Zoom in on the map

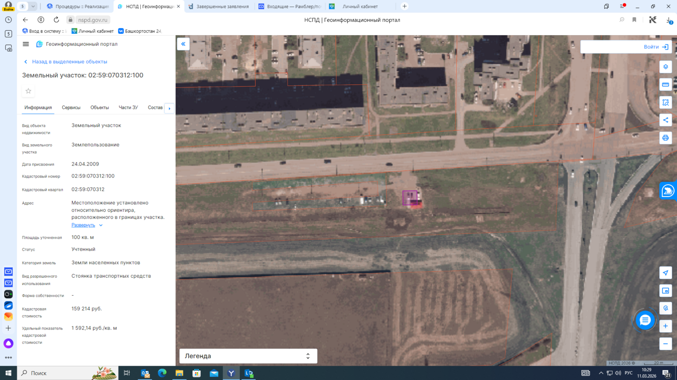(665, 326)
